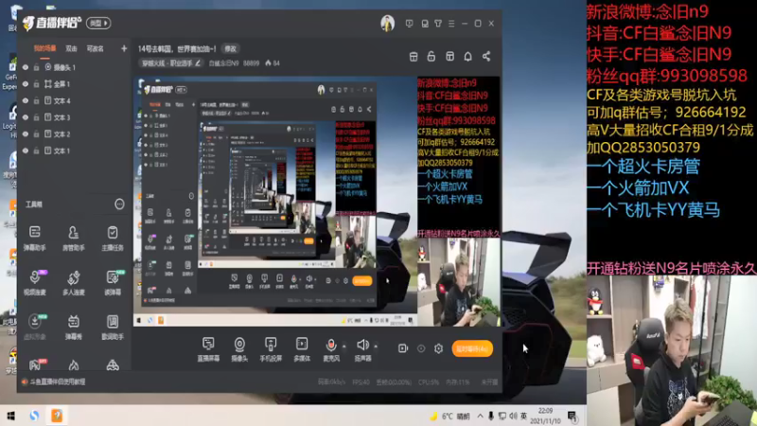Click the CPU:5% status readout

coord(429,382)
